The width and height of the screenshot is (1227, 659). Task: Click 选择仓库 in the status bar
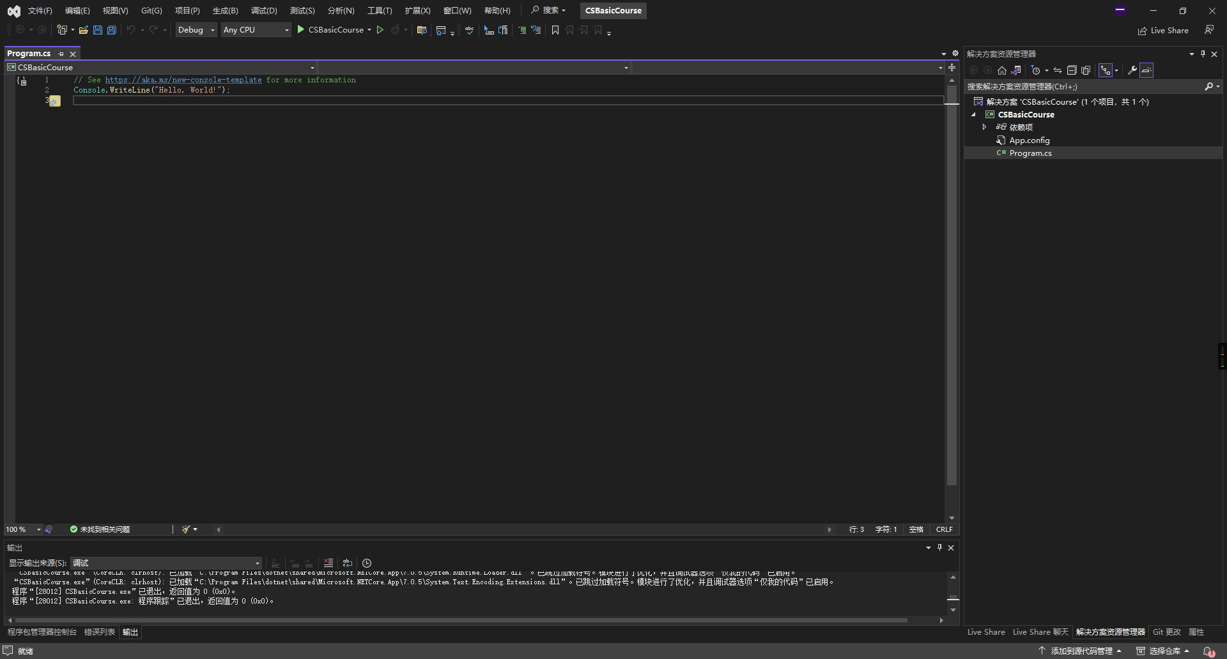[1163, 651]
